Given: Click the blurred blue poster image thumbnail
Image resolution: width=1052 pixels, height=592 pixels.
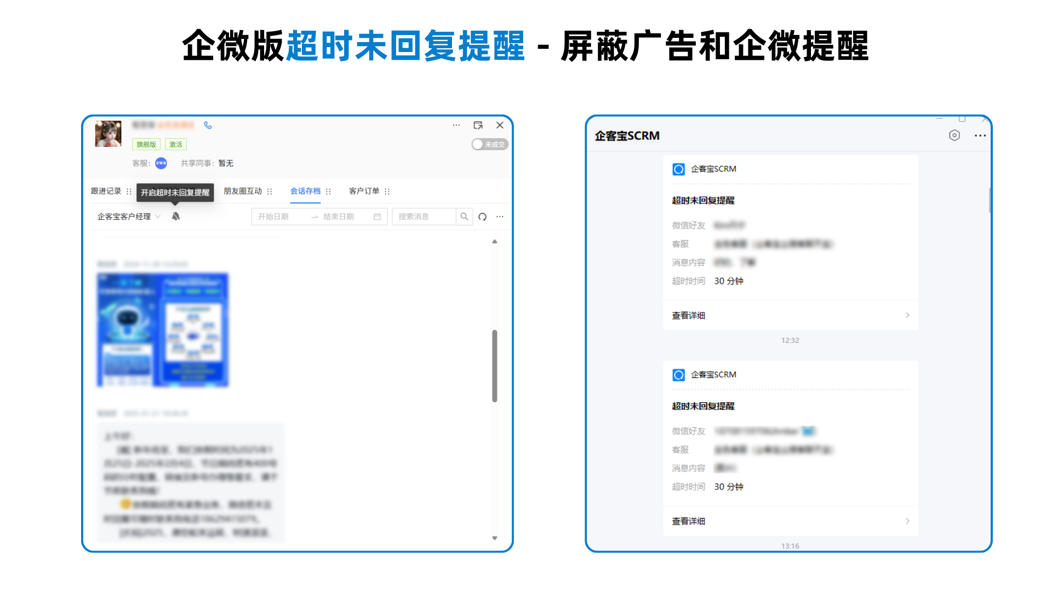Looking at the screenshot, I should pos(163,330).
